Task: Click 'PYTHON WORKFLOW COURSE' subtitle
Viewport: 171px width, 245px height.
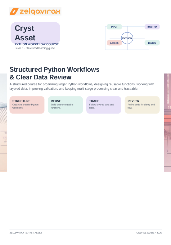Action: [37, 44]
